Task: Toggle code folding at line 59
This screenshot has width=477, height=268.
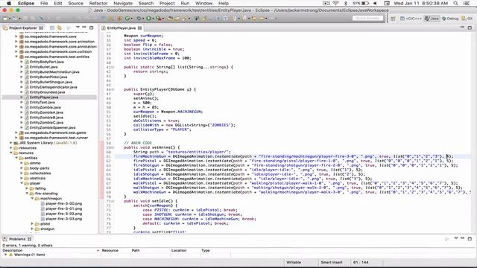Action: pos(113,147)
